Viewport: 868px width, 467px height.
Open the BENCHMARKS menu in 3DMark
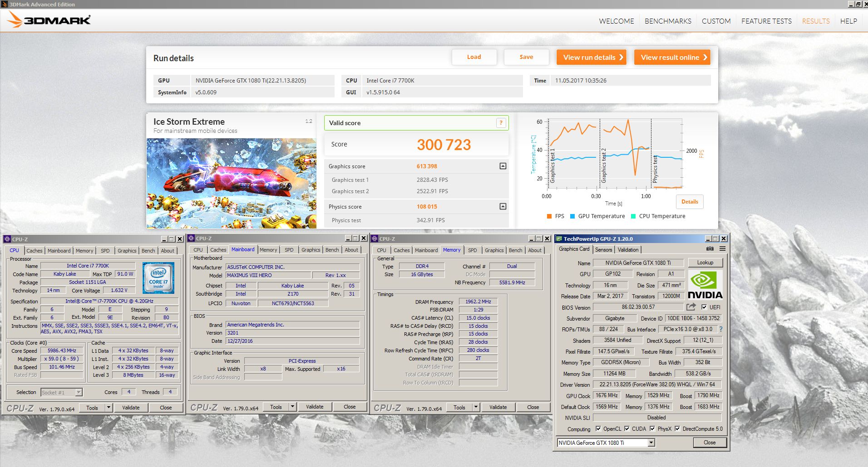(x=668, y=21)
